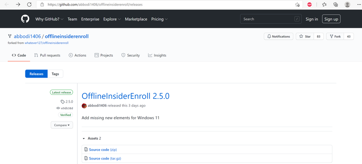
Task: Open the Explore dropdown menu
Action: pos(112,19)
